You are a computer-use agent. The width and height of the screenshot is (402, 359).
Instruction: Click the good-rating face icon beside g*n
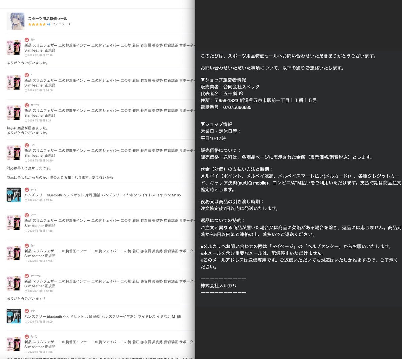pos(27,311)
